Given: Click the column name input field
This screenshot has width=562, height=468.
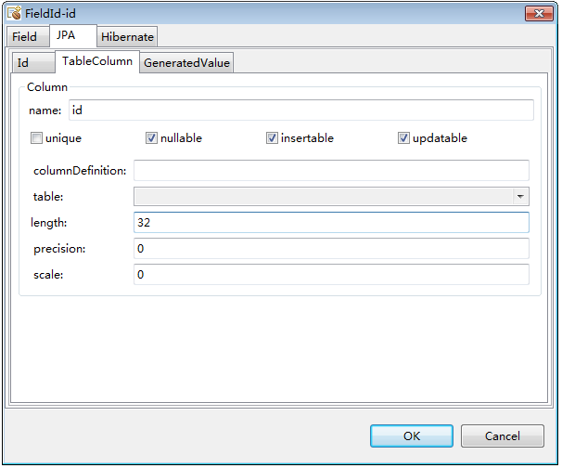Looking at the screenshot, I should pyautogui.click(x=301, y=110).
